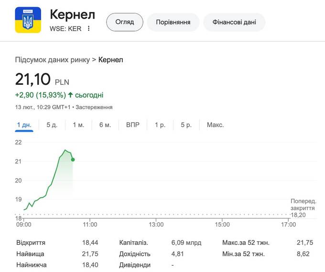Select the Огляд tab
Viewport: 325px width, 272px height.
click(x=124, y=22)
